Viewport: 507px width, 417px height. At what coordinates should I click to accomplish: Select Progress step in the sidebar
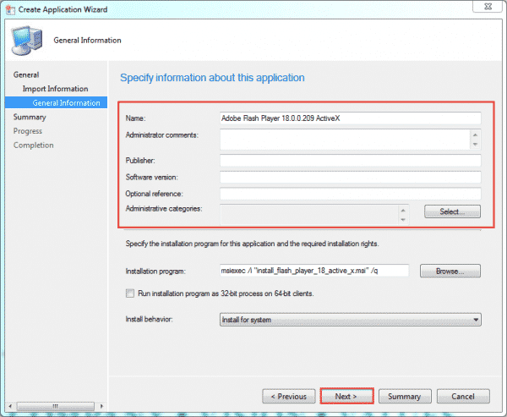(28, 131)
